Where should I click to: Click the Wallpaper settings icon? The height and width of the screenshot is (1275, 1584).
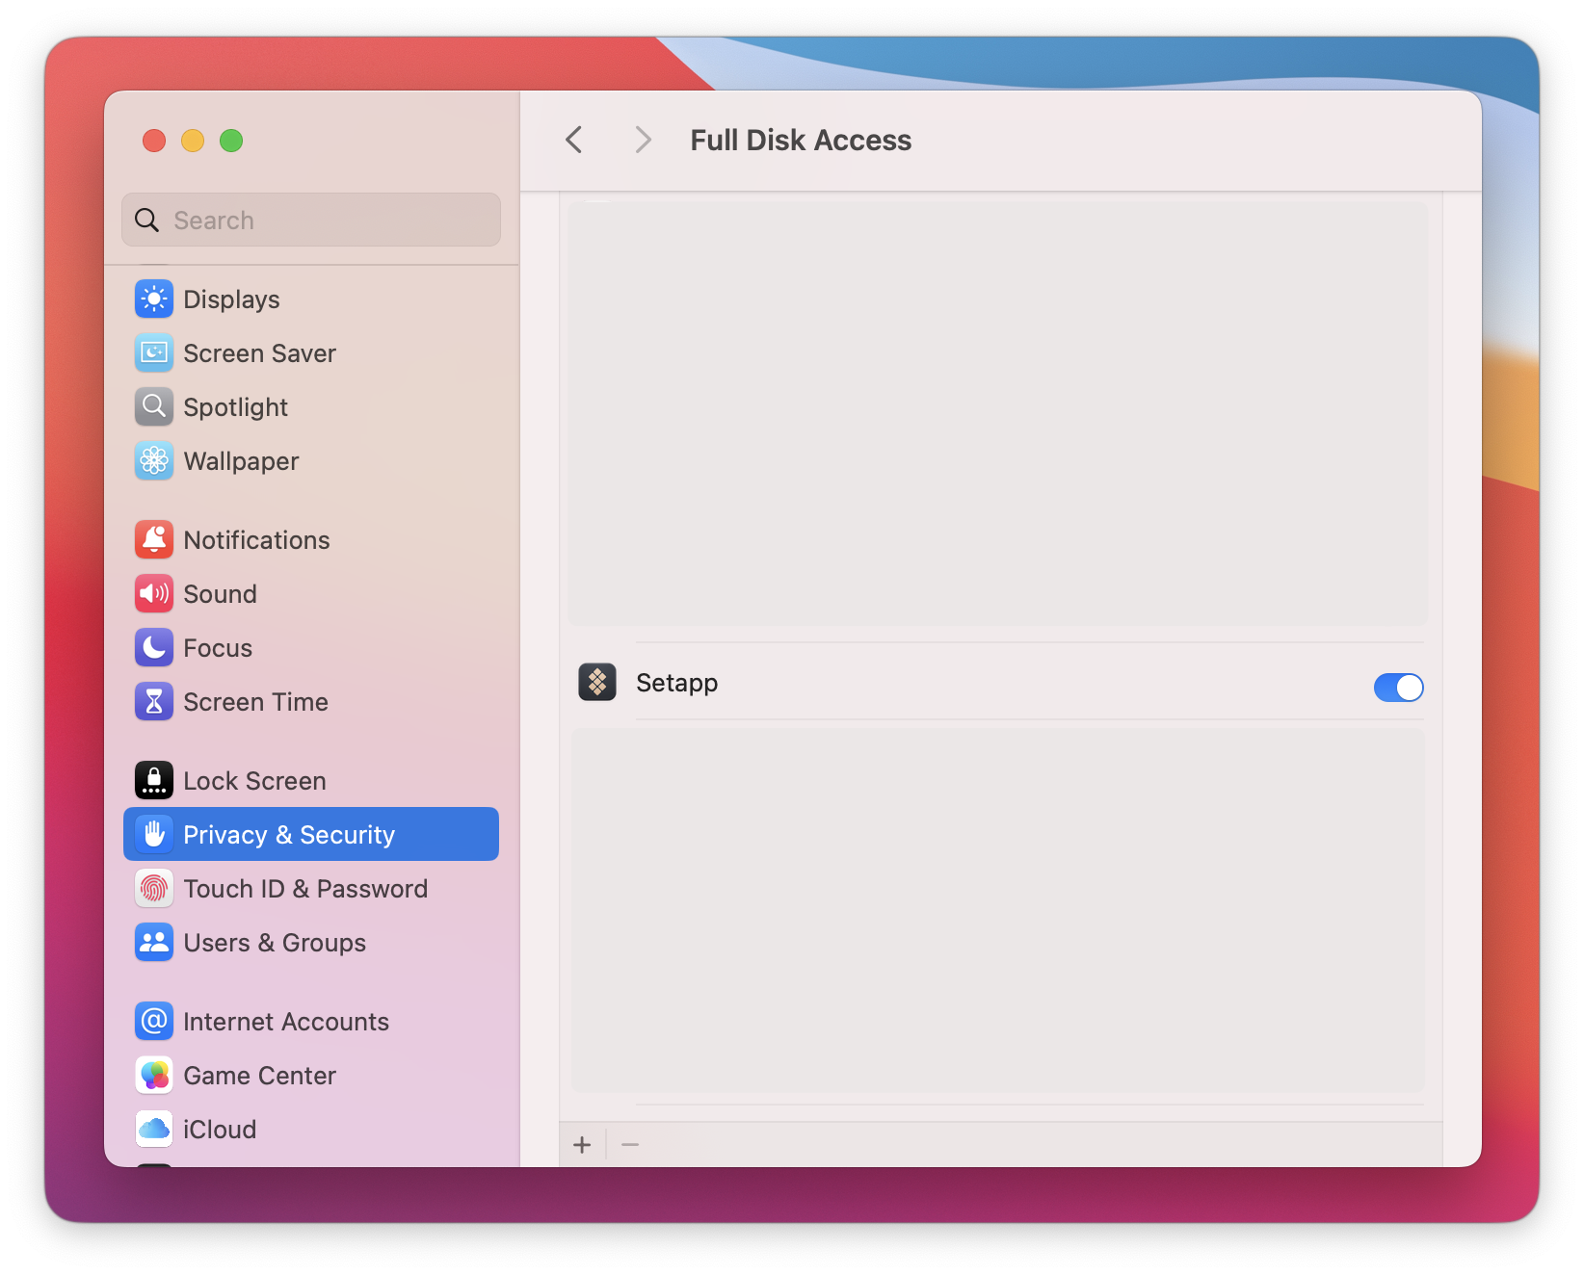(153, 460)
